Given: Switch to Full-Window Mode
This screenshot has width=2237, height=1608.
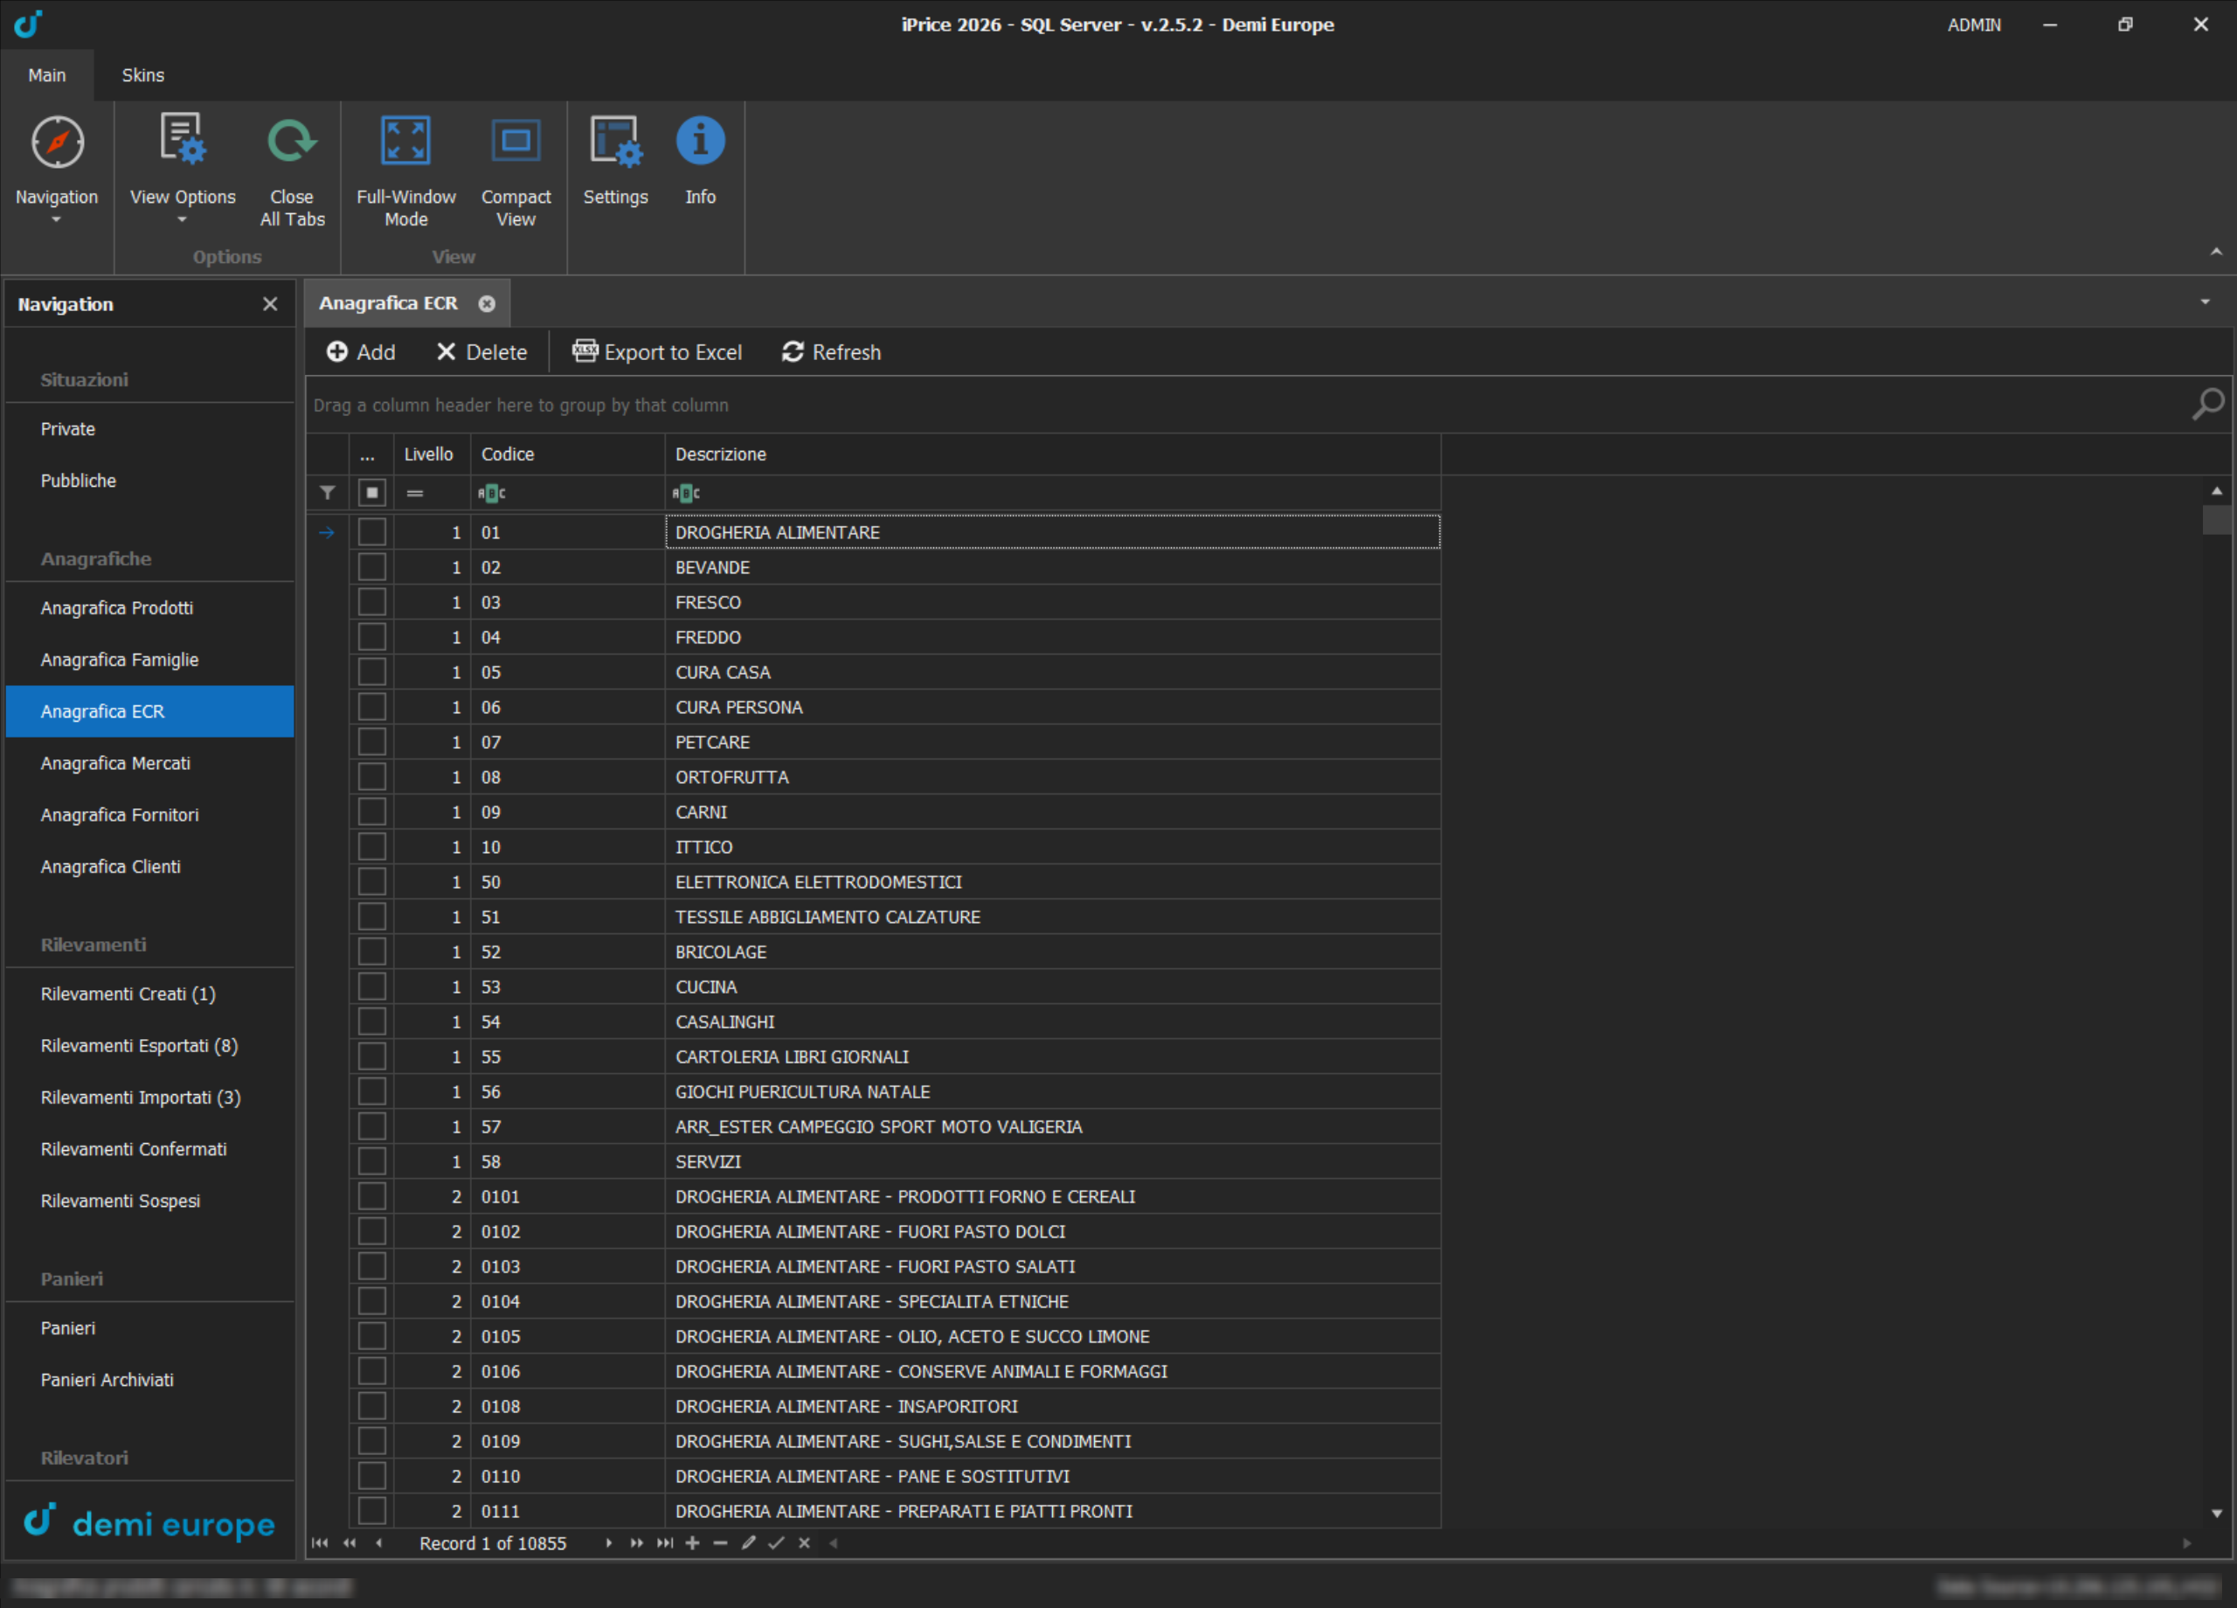Looking at the screenshot, I should click(x=405, y=169).
